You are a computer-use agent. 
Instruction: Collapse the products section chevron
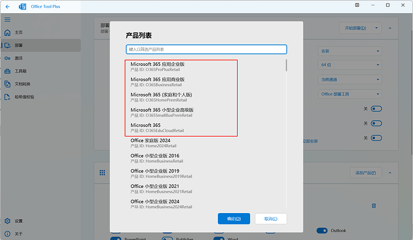390,173
